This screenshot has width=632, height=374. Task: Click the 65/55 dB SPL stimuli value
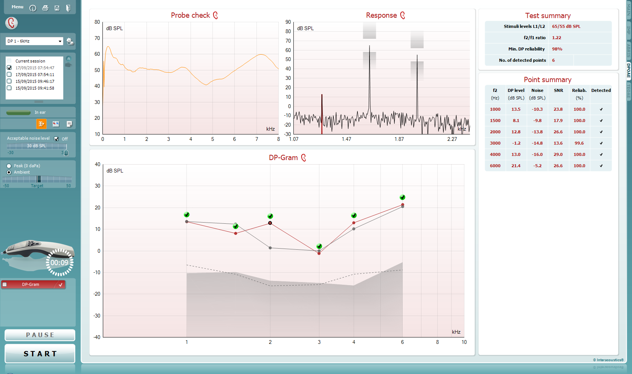pyautogui.click(x=566, y=26)
